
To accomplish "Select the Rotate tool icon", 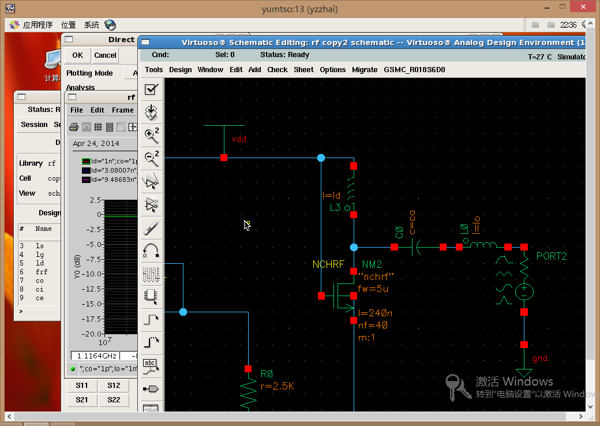I will coord(151,250).
